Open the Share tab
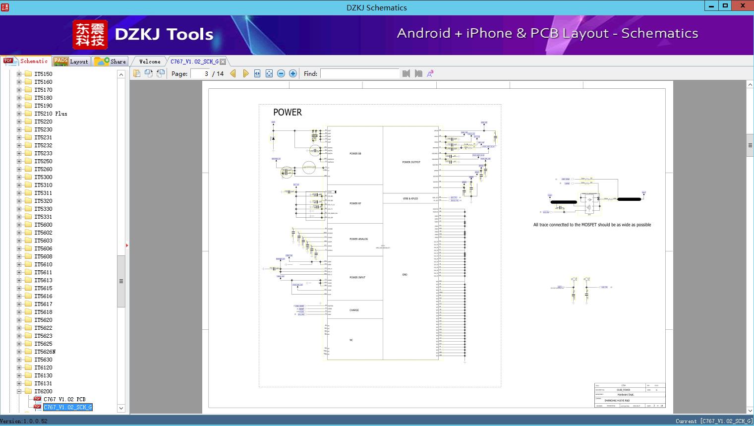This screenshot has height=426, width=754. tap(111, 61)
